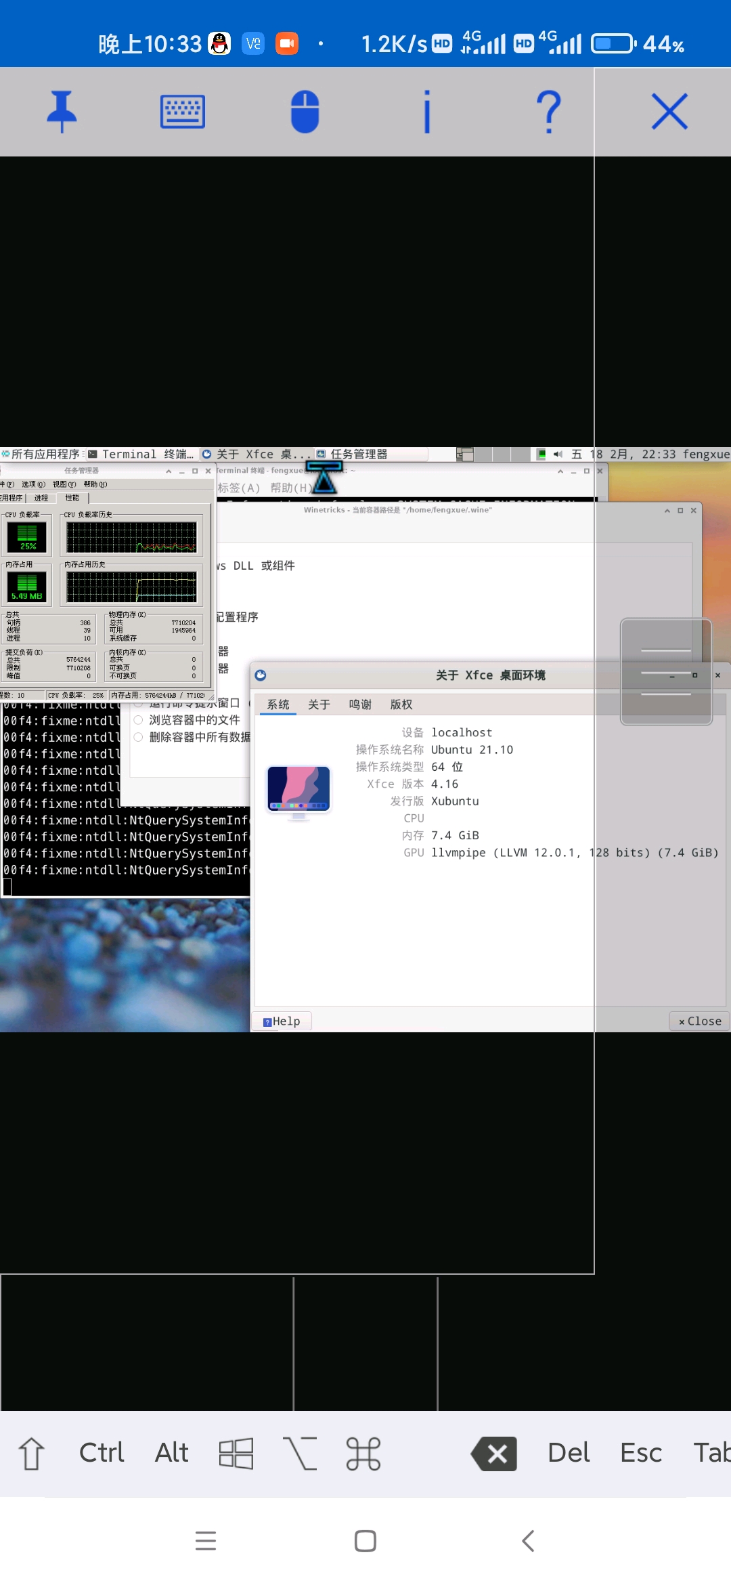Tap the Command key icon
The width and height of the screenshot is (731, 1585).
(x=363, y=1454)
